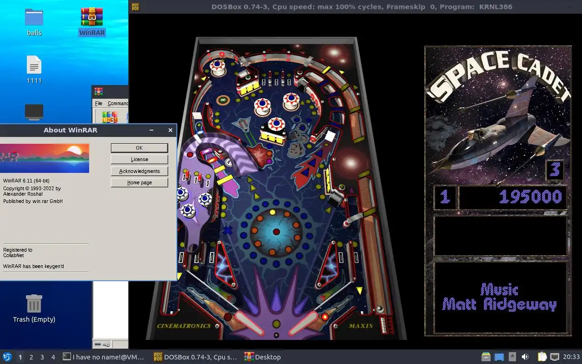Click the Home page button

(x=139, y=182)
